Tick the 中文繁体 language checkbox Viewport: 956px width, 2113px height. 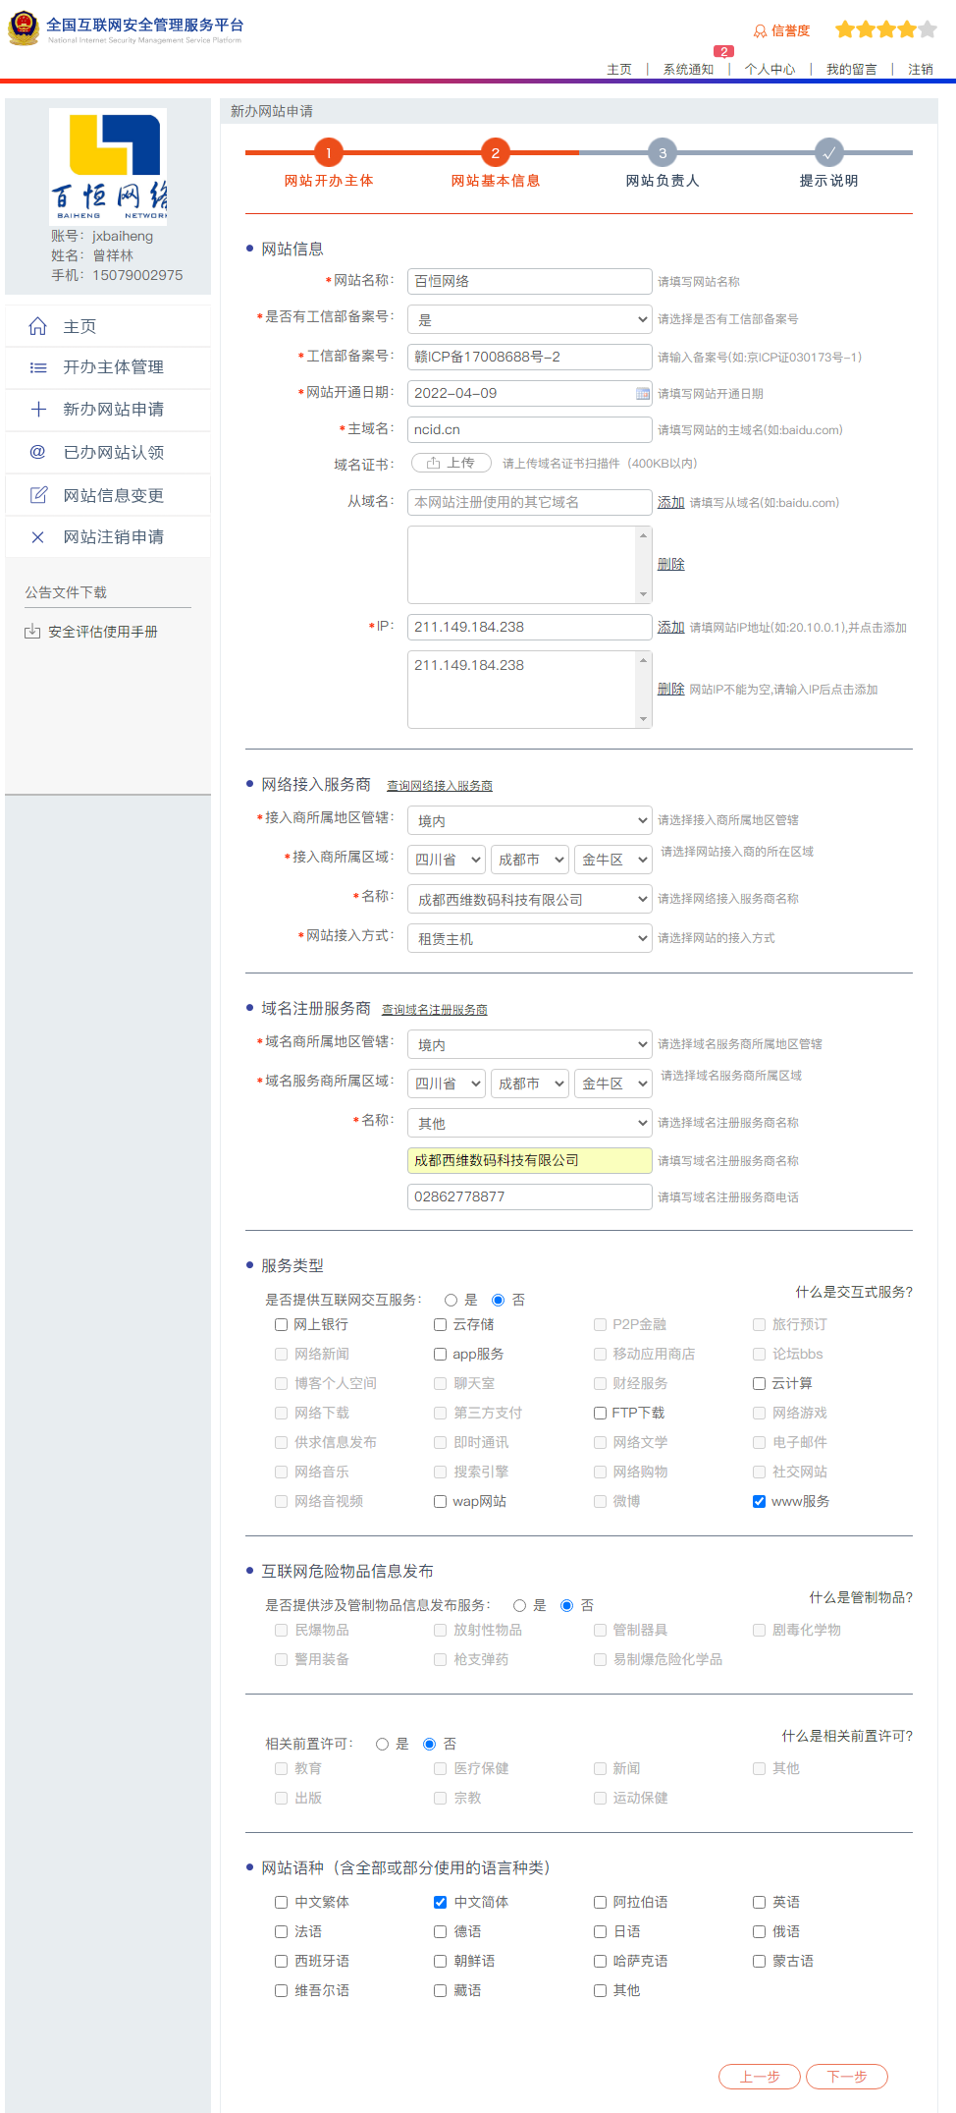282,1903
